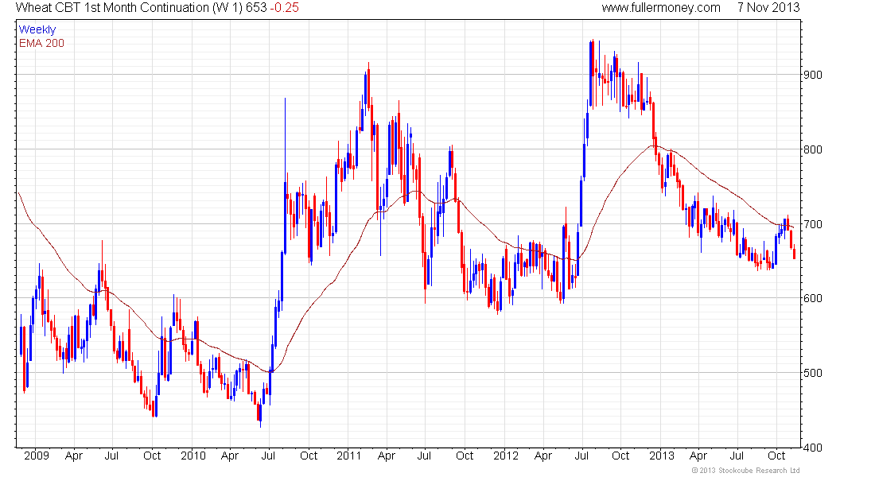
Task: Click the 700 price axis label
Action: pyautogui.click(x=812, y=224)
